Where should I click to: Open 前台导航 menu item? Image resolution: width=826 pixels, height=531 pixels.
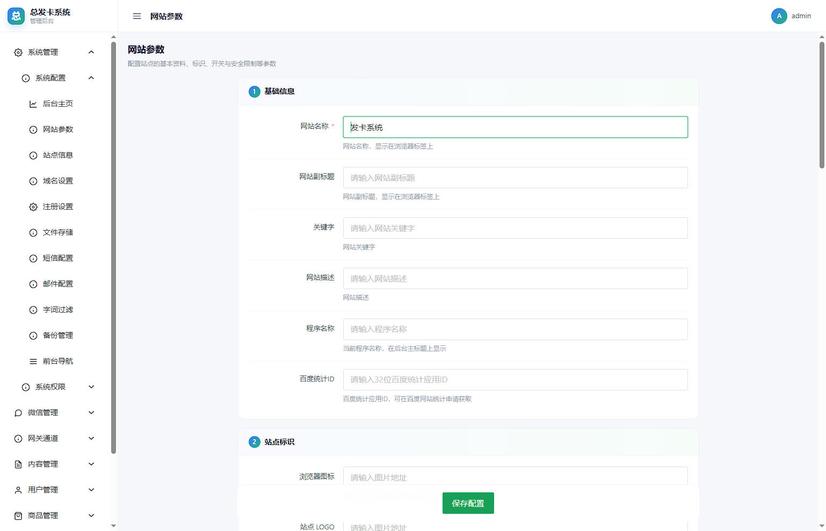click(58, 361)
